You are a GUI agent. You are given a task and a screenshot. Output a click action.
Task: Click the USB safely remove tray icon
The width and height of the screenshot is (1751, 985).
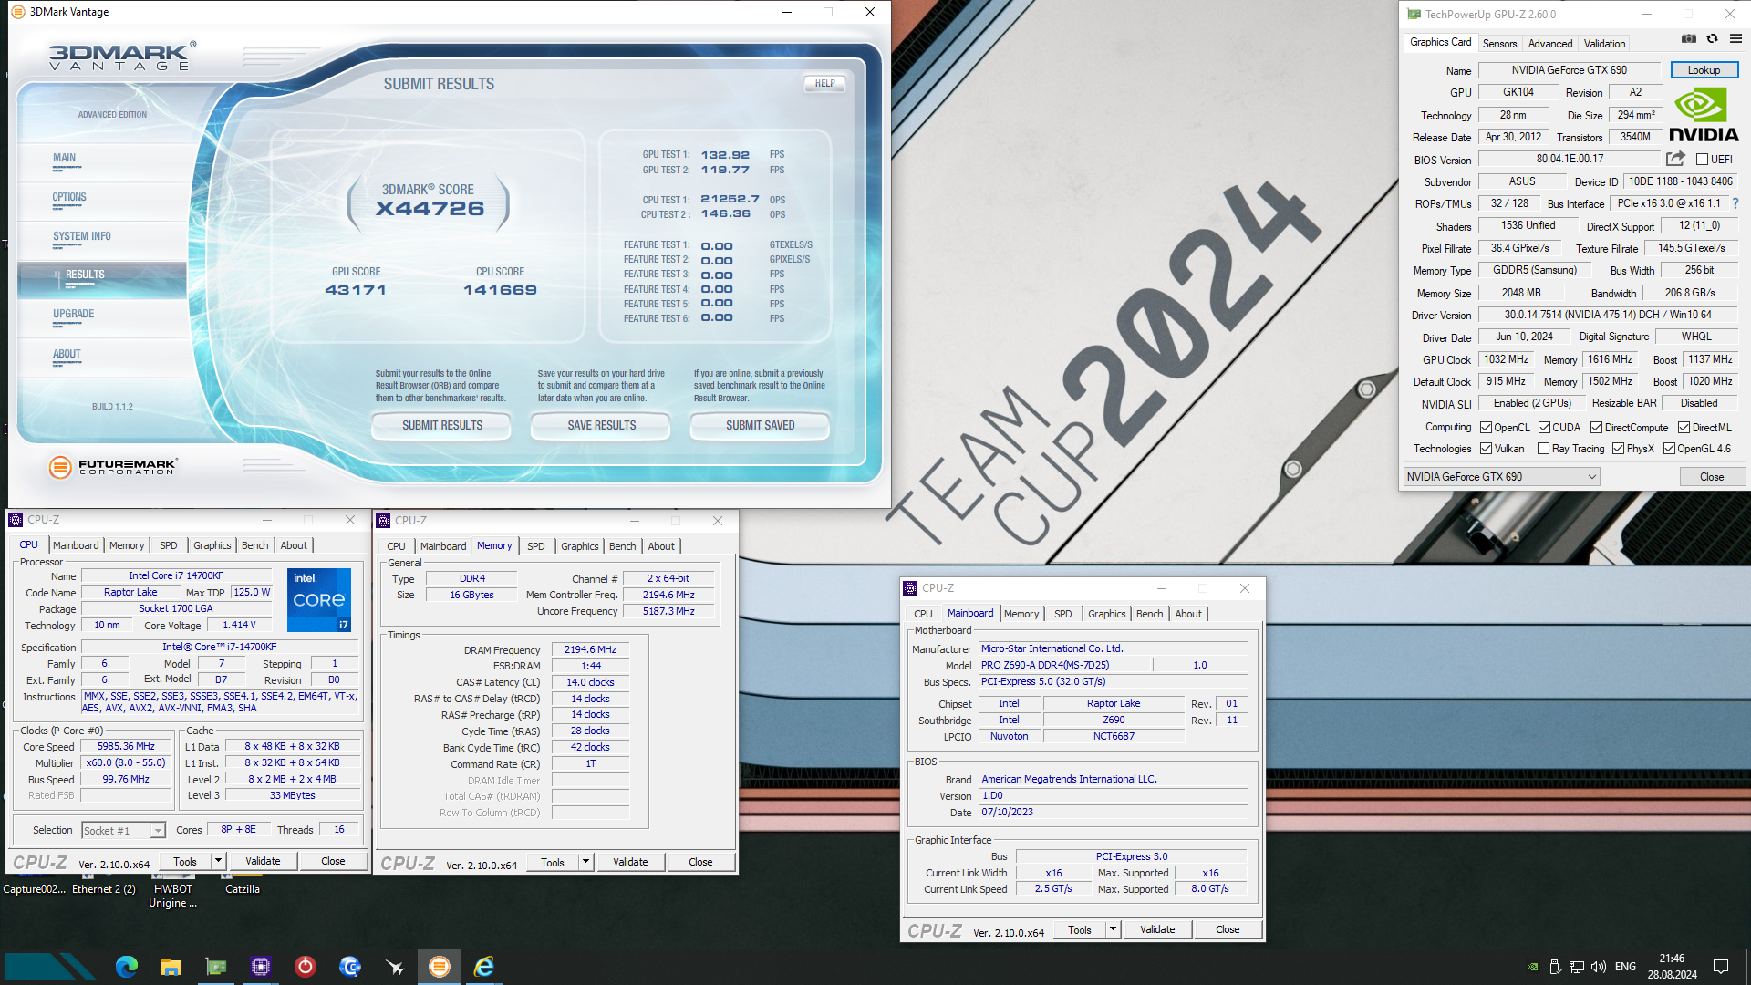(x=1555, y=967)
